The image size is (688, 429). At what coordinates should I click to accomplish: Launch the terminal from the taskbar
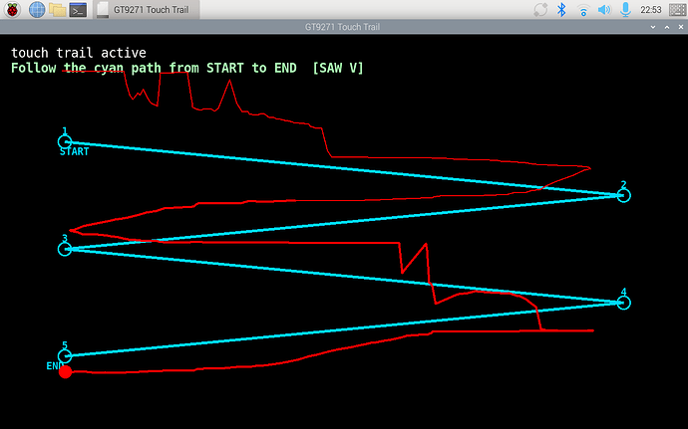[78, 10]
